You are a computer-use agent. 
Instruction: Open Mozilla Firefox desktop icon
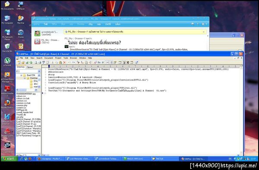[x=7, y=104]
